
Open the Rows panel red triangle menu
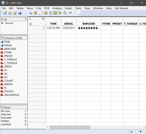click(x=2, y=107)
